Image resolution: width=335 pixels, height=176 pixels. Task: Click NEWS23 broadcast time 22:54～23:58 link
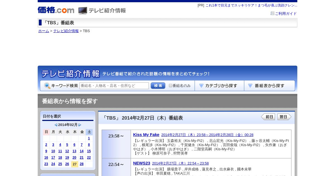180,163
